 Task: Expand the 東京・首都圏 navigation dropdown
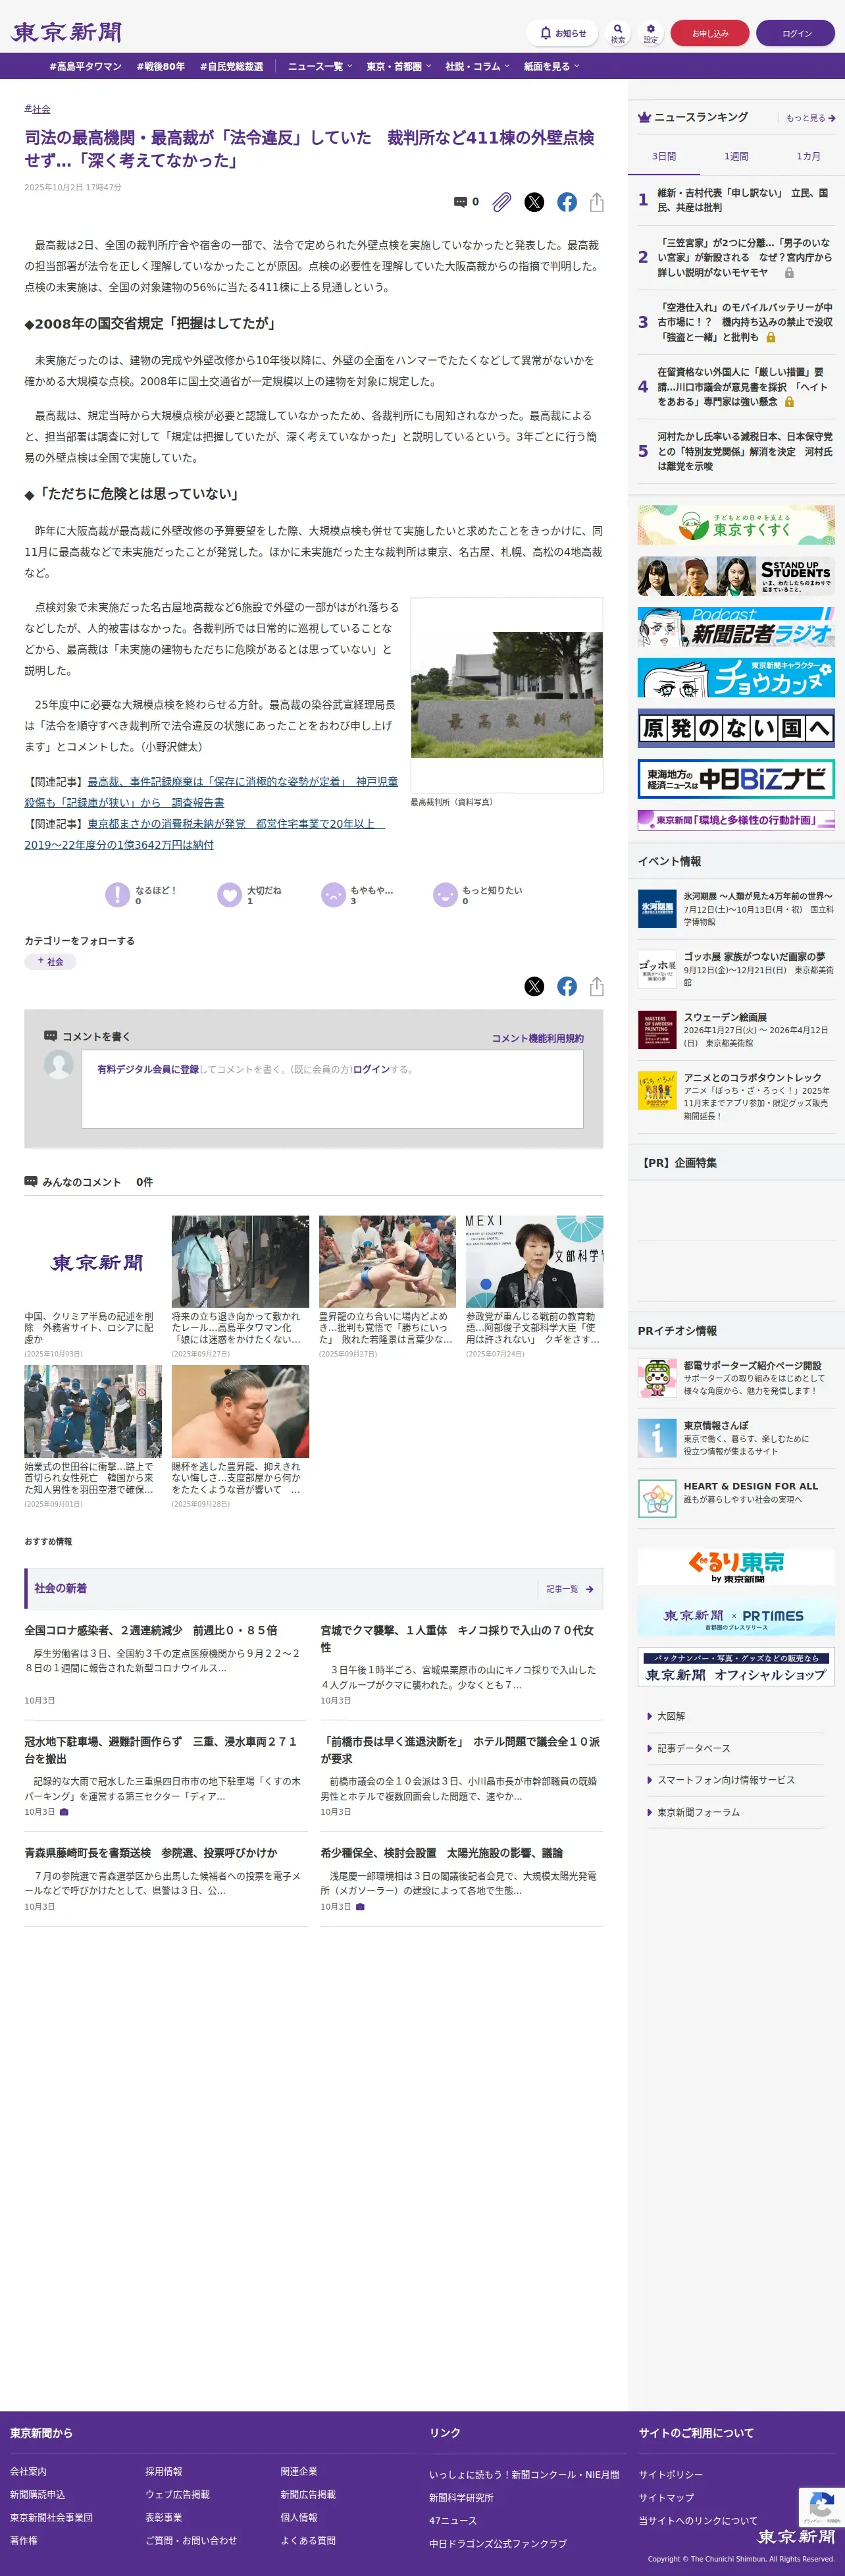pyautogui.click(x=398, y=66)
